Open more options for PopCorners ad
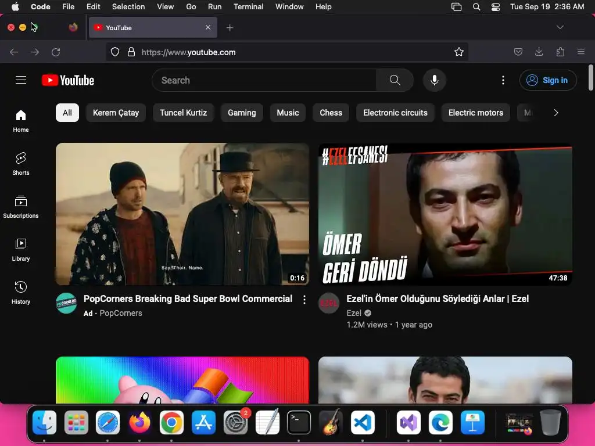 304,300
